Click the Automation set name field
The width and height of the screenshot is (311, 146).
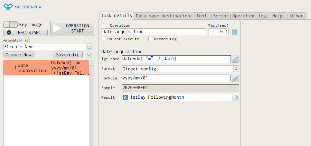45,47
